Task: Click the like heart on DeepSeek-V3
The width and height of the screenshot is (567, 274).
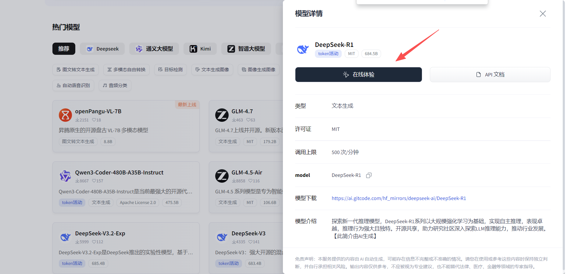Action: tap(250, 242)
